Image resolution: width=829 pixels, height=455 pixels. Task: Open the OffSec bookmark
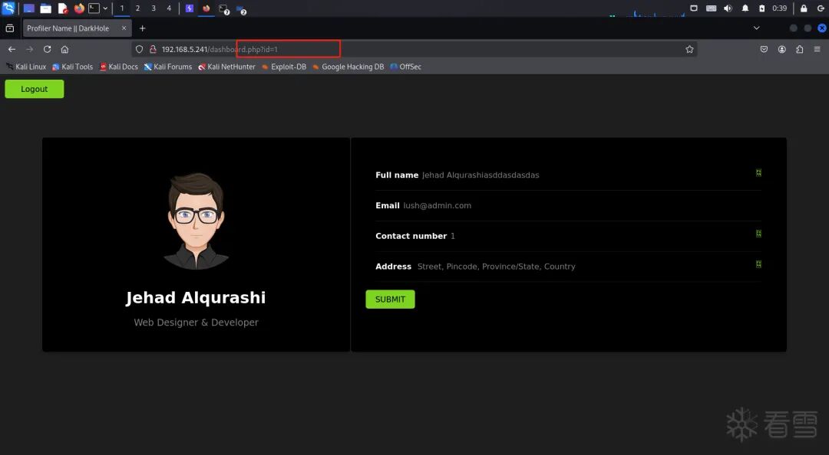pyautogui.click(x=405, y=67)
